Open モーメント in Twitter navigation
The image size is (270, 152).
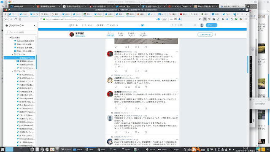87,25
